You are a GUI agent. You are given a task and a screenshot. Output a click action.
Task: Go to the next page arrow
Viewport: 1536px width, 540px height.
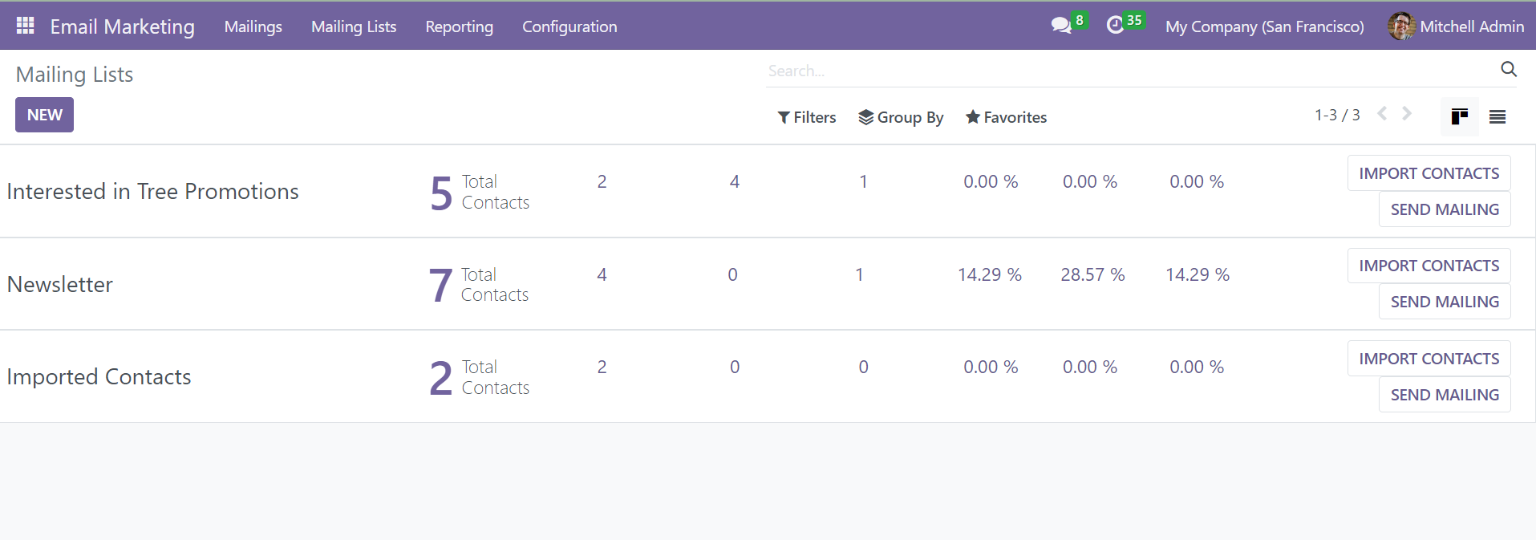(1407, 114)
